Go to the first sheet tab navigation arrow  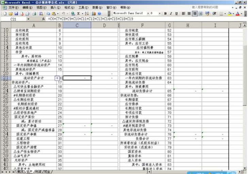(2, 172)
